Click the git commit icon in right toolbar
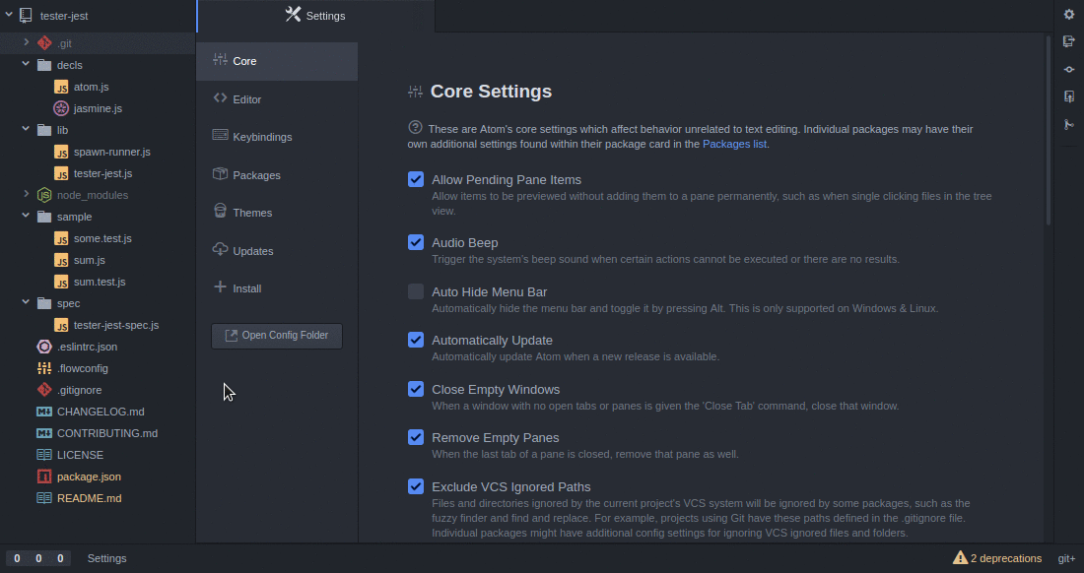 [1069, 69]
